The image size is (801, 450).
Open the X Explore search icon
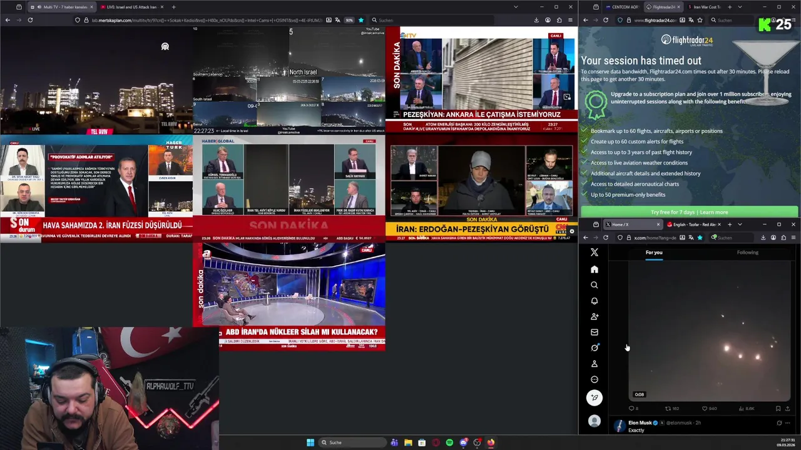coord(594,285)
